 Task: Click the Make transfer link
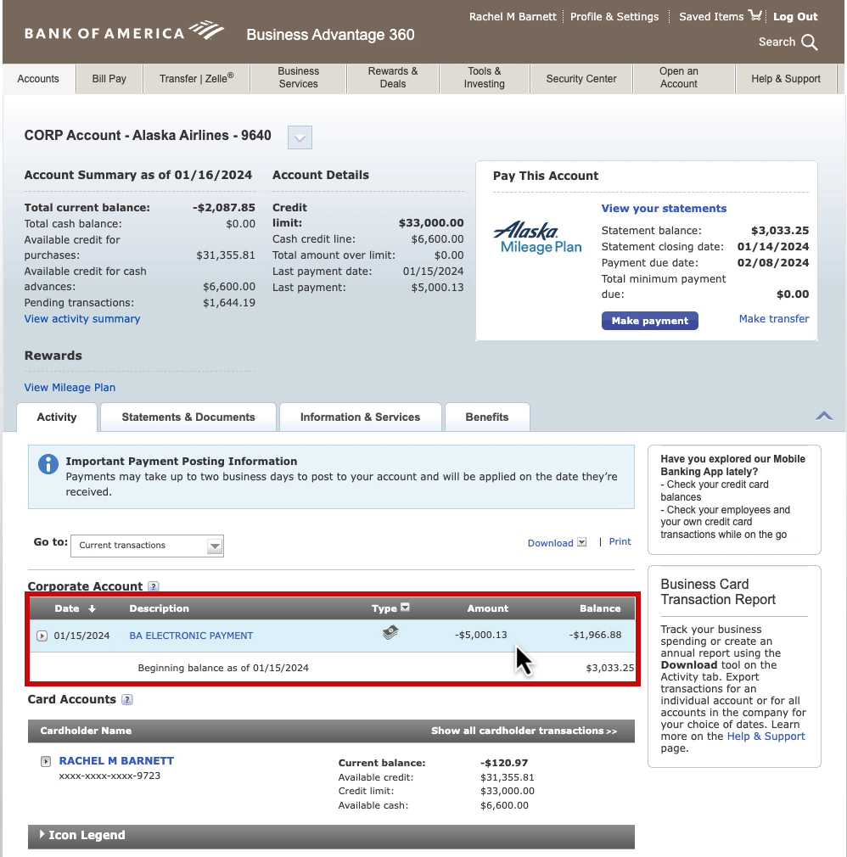coord(774,319)
